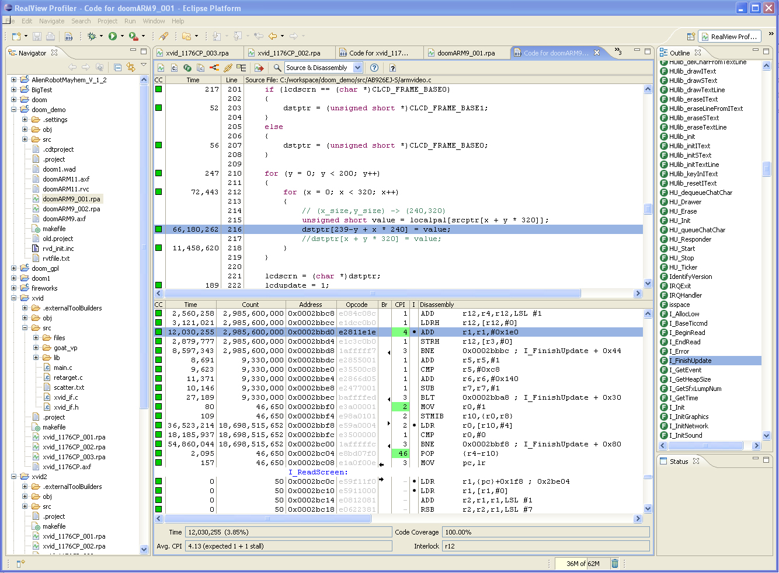Click the export chart arrow icon

point(259,68)
